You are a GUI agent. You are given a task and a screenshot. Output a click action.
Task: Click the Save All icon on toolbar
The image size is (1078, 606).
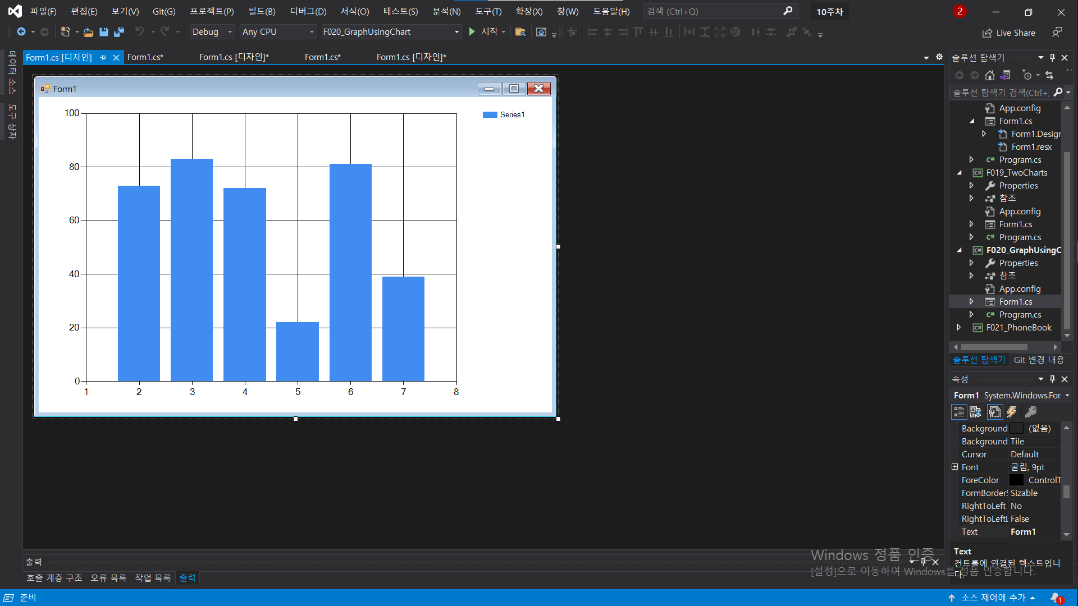coord(118,32)
